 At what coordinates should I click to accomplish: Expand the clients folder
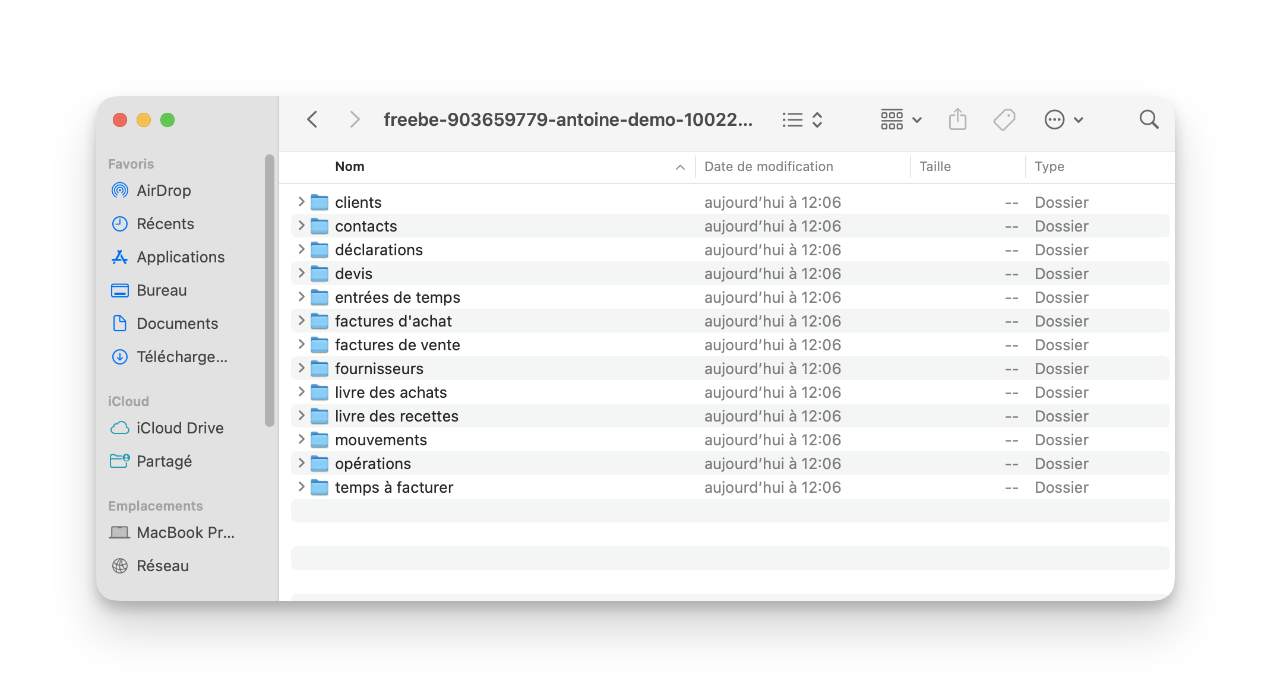(x=301, y=202)
